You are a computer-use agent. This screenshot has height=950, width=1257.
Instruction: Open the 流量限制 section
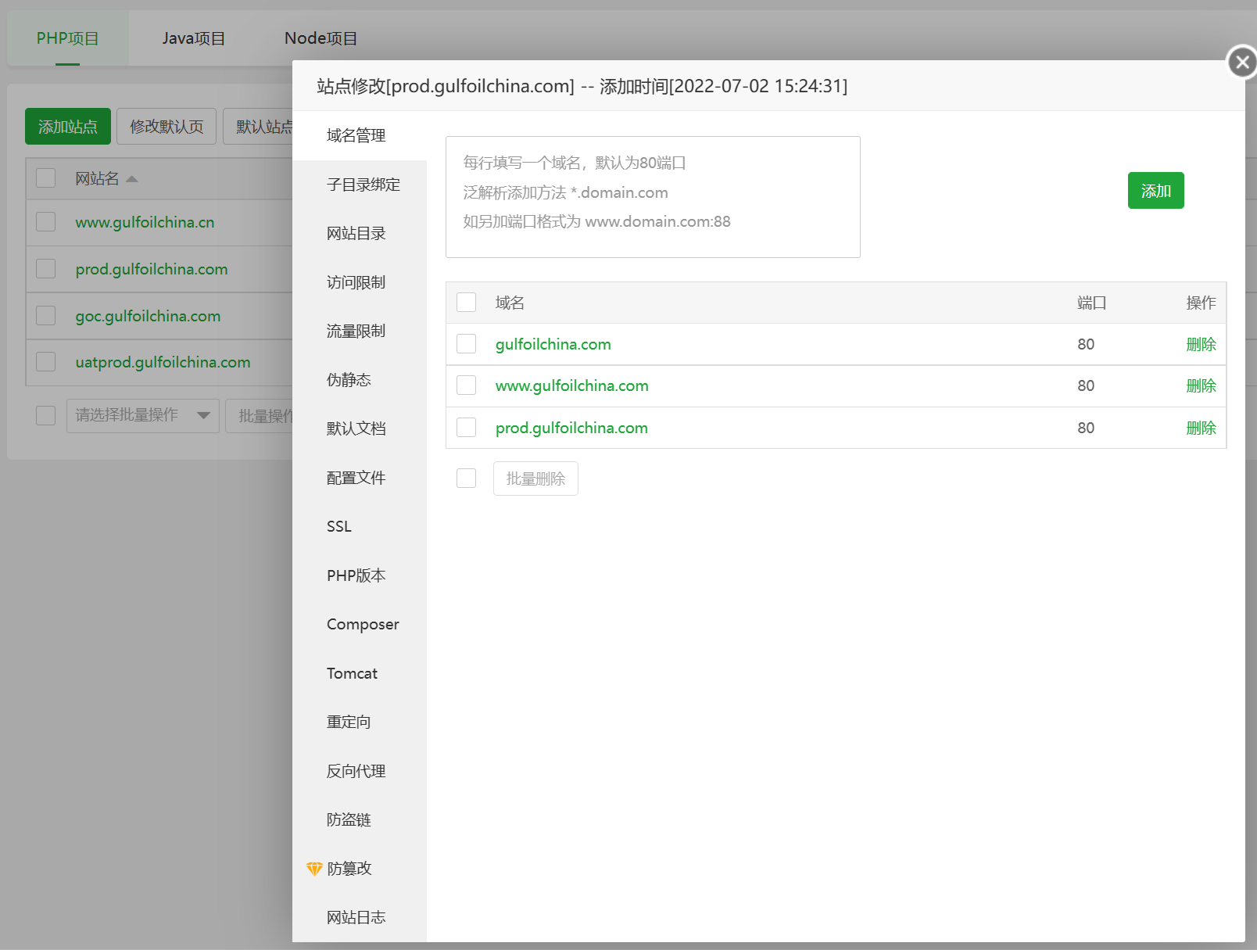pos(360,331)
